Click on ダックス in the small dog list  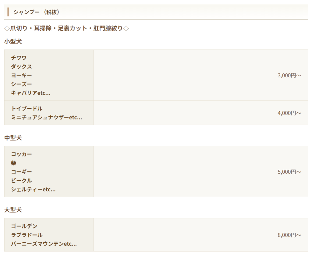(x=21, y=66)
